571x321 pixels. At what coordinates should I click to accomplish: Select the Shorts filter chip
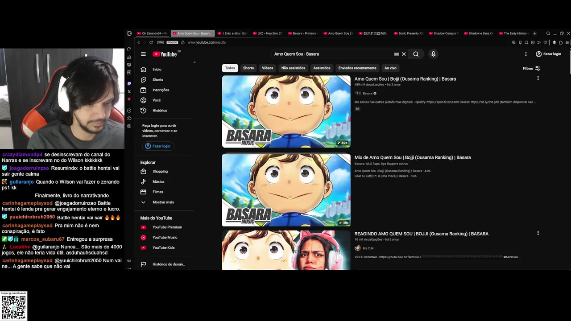pyautogui.click(x=248, y=68)
